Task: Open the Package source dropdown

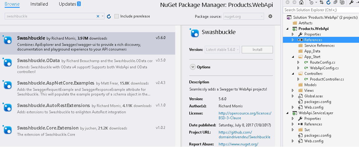Action: (x=244, y=17)
